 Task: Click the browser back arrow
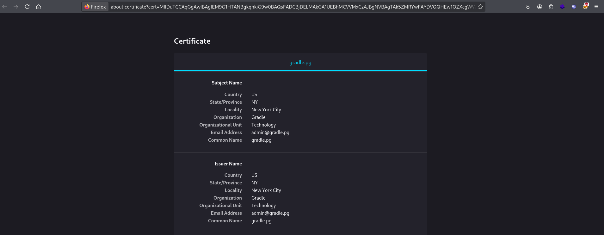(4, 7)
